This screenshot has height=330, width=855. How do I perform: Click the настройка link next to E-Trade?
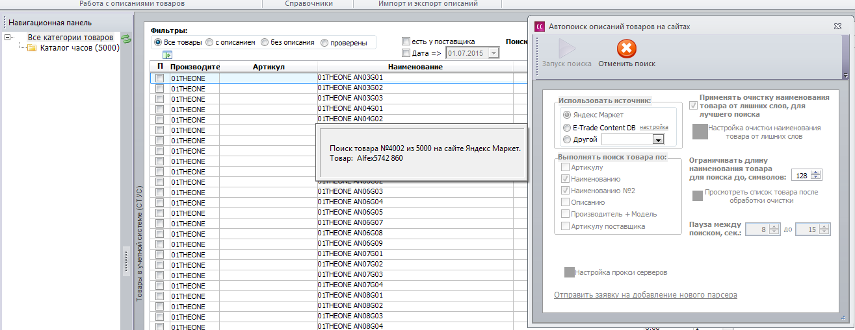coord(654,128)
